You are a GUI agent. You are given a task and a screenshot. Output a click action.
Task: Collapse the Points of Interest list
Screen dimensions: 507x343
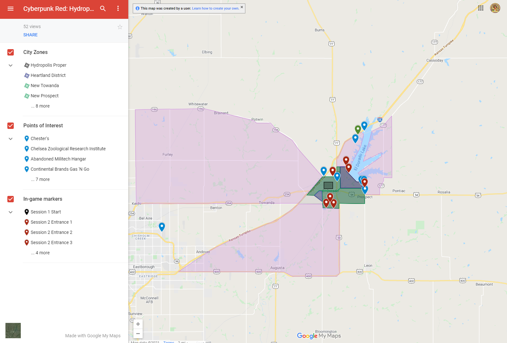tap(11, 139)
